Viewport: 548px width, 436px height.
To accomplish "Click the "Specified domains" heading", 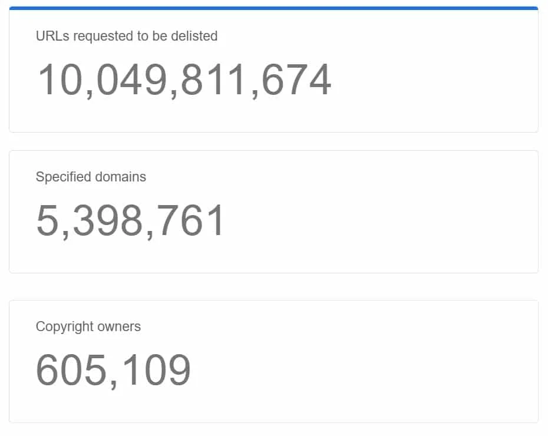I will click(x=91, y=177).
